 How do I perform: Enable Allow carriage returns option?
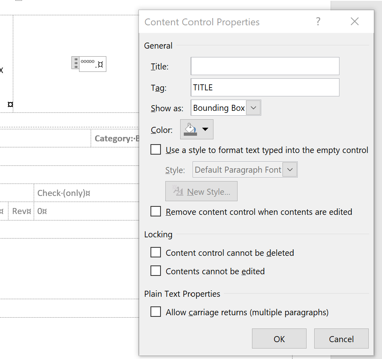(156, 312)
